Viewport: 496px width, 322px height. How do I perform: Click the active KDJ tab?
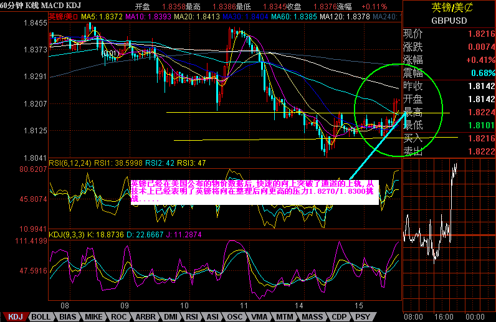tap(15, 316)
